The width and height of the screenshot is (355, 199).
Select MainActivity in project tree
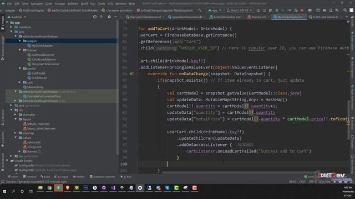33,87
